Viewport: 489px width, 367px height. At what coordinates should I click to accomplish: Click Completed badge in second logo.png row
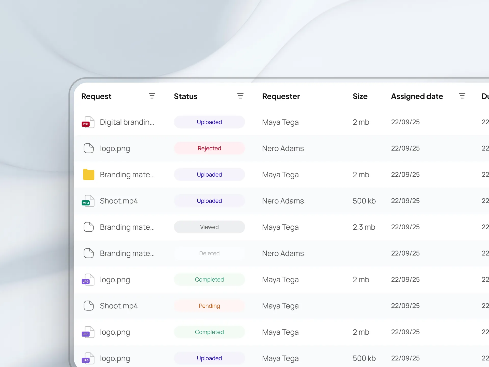(209, 332)
